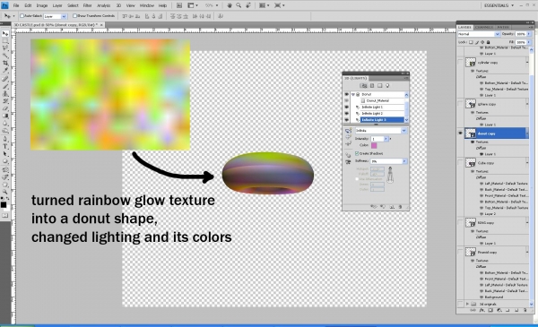The height and width of the screenshot is (327, 538).
Task: Toggle the Create Shadows checkbox
Action: point(357,153)
